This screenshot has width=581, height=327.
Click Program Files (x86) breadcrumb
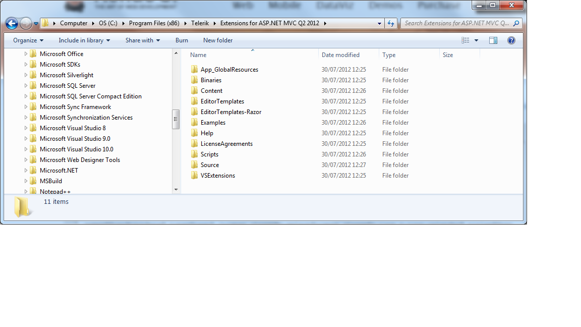pos(154,23)
